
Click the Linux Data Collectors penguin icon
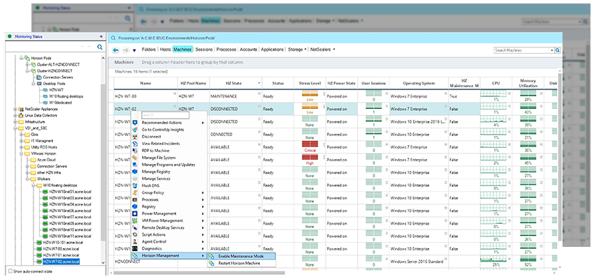pyautogui.click(x=22, y=115)
